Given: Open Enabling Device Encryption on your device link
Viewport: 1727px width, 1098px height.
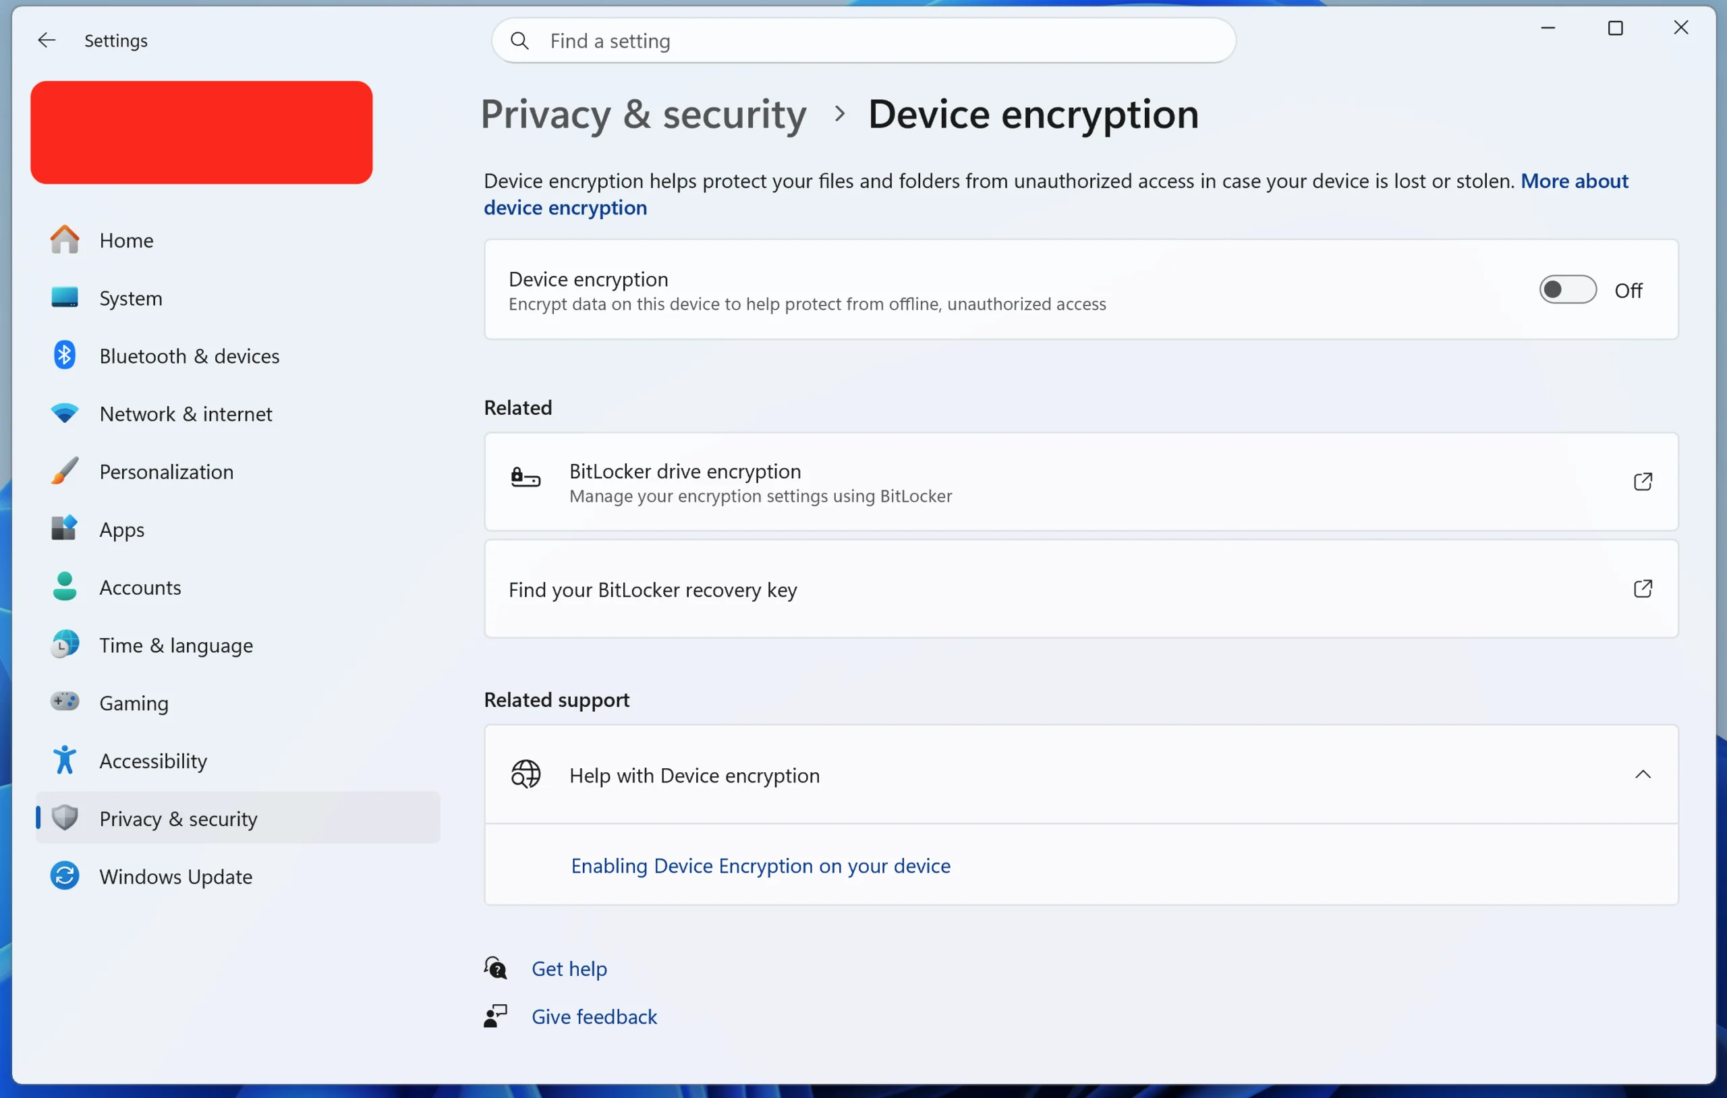Looking at the screenshot, I should coord(761,865).
